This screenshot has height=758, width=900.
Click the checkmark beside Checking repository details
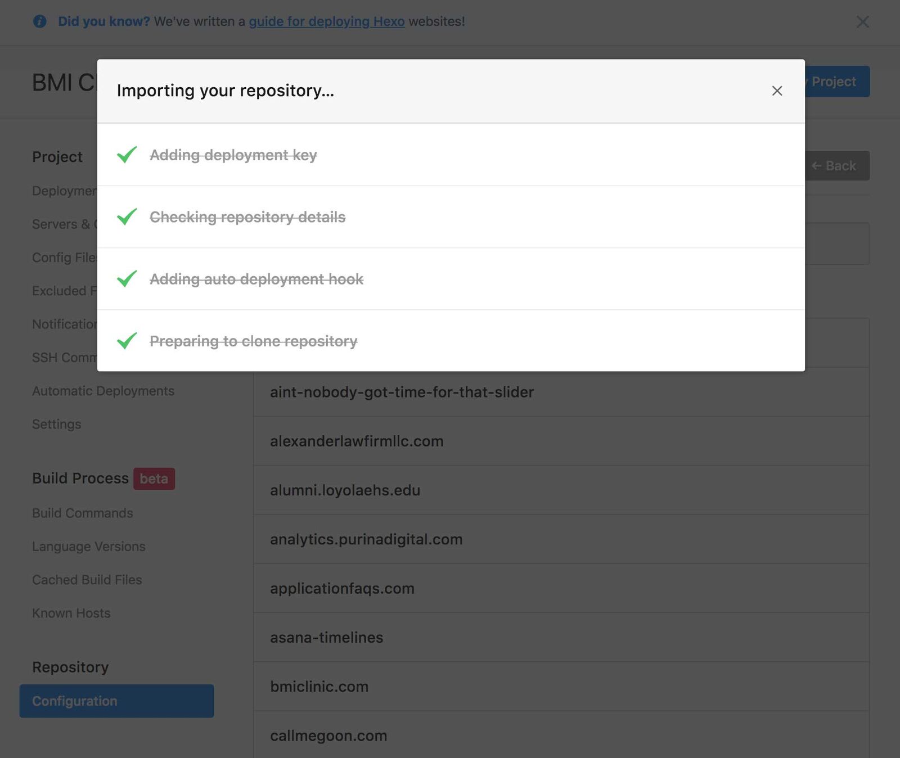(x=127, y=216)
